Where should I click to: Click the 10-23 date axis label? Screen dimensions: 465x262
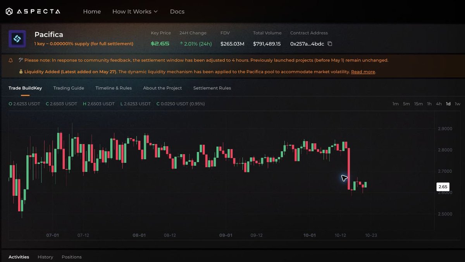(x=371, y=235)
